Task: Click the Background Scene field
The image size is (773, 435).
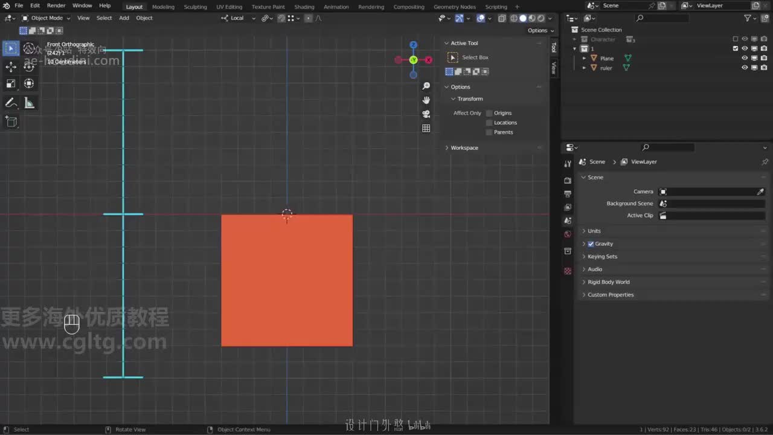Action: pos(712,204)
